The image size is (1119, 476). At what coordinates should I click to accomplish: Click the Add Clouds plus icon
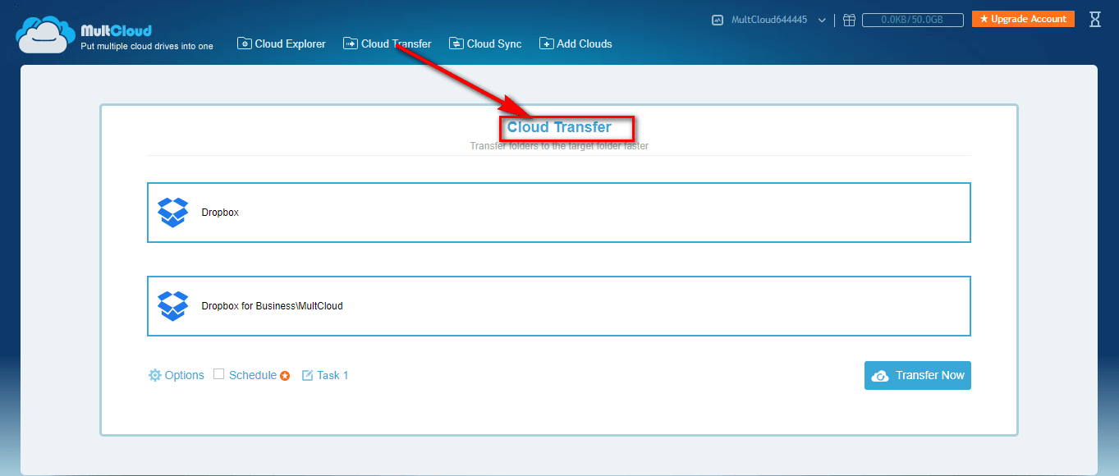tap(547, 43)
